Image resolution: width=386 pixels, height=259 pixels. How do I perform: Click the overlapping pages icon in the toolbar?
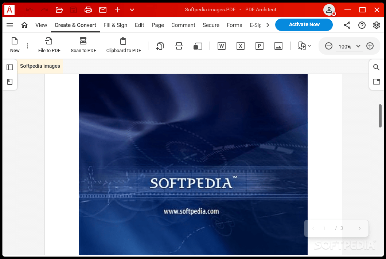[x=198, y=46]
